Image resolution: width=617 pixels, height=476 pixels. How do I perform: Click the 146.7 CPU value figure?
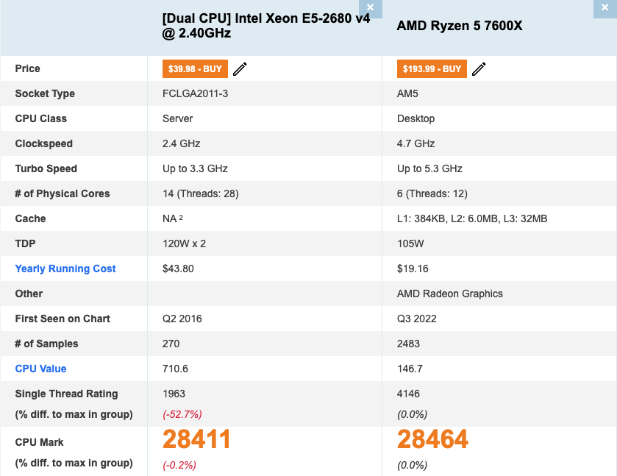click(410, 369)
